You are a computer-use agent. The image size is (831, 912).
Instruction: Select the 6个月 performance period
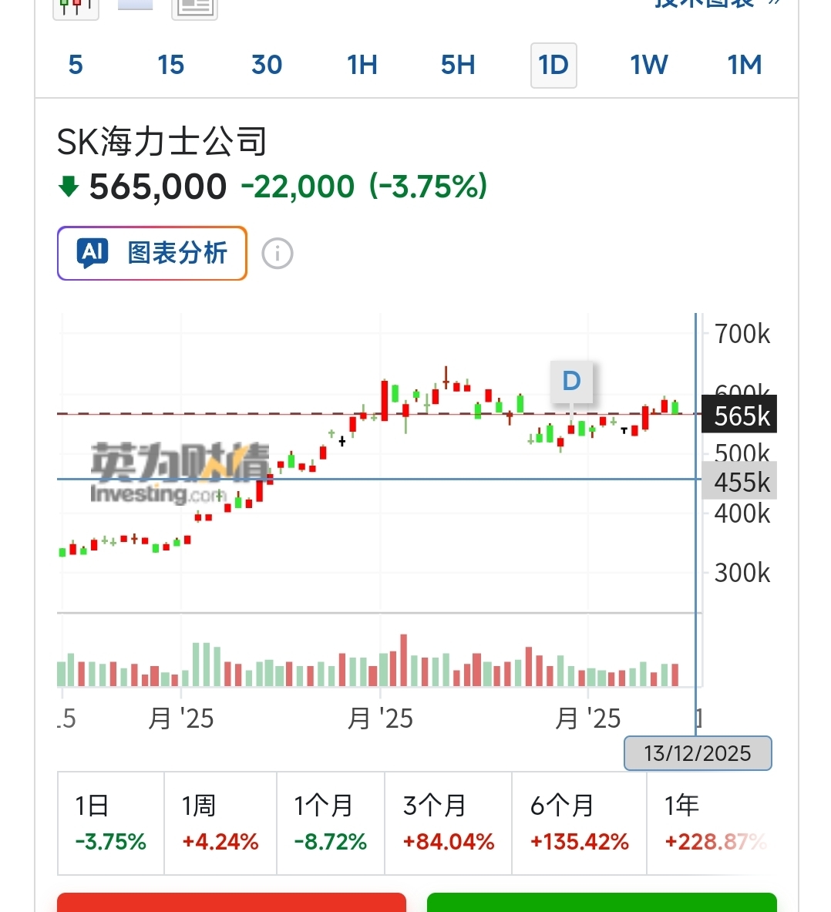(x=579, y=823)
